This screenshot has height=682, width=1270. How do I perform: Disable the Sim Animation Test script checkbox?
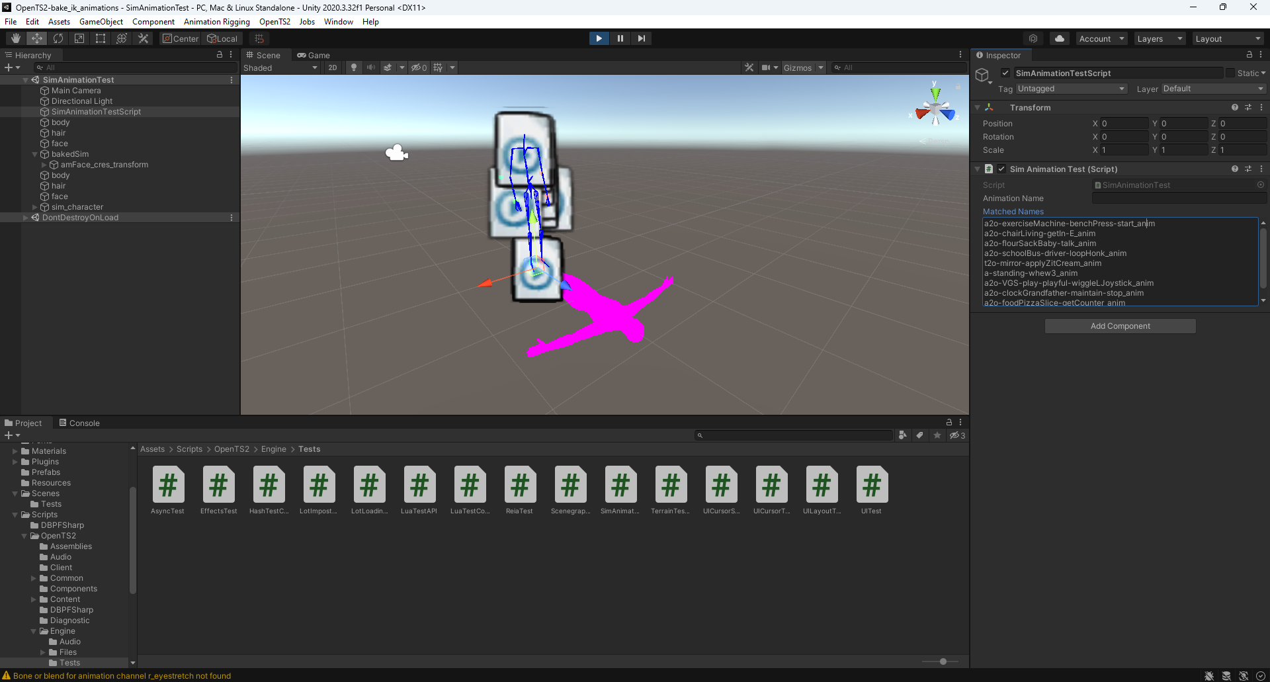(1001, 169)
